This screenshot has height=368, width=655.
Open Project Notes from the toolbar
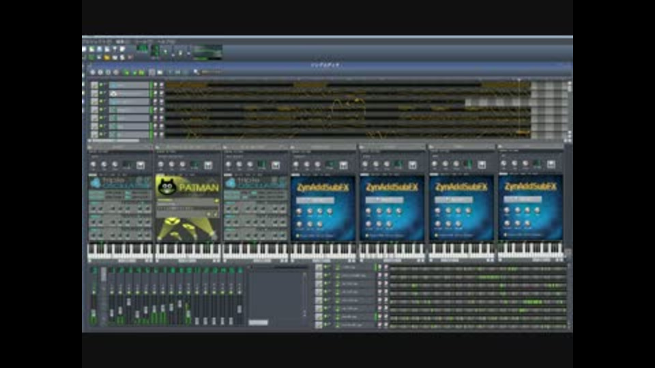tap(122, 57)
